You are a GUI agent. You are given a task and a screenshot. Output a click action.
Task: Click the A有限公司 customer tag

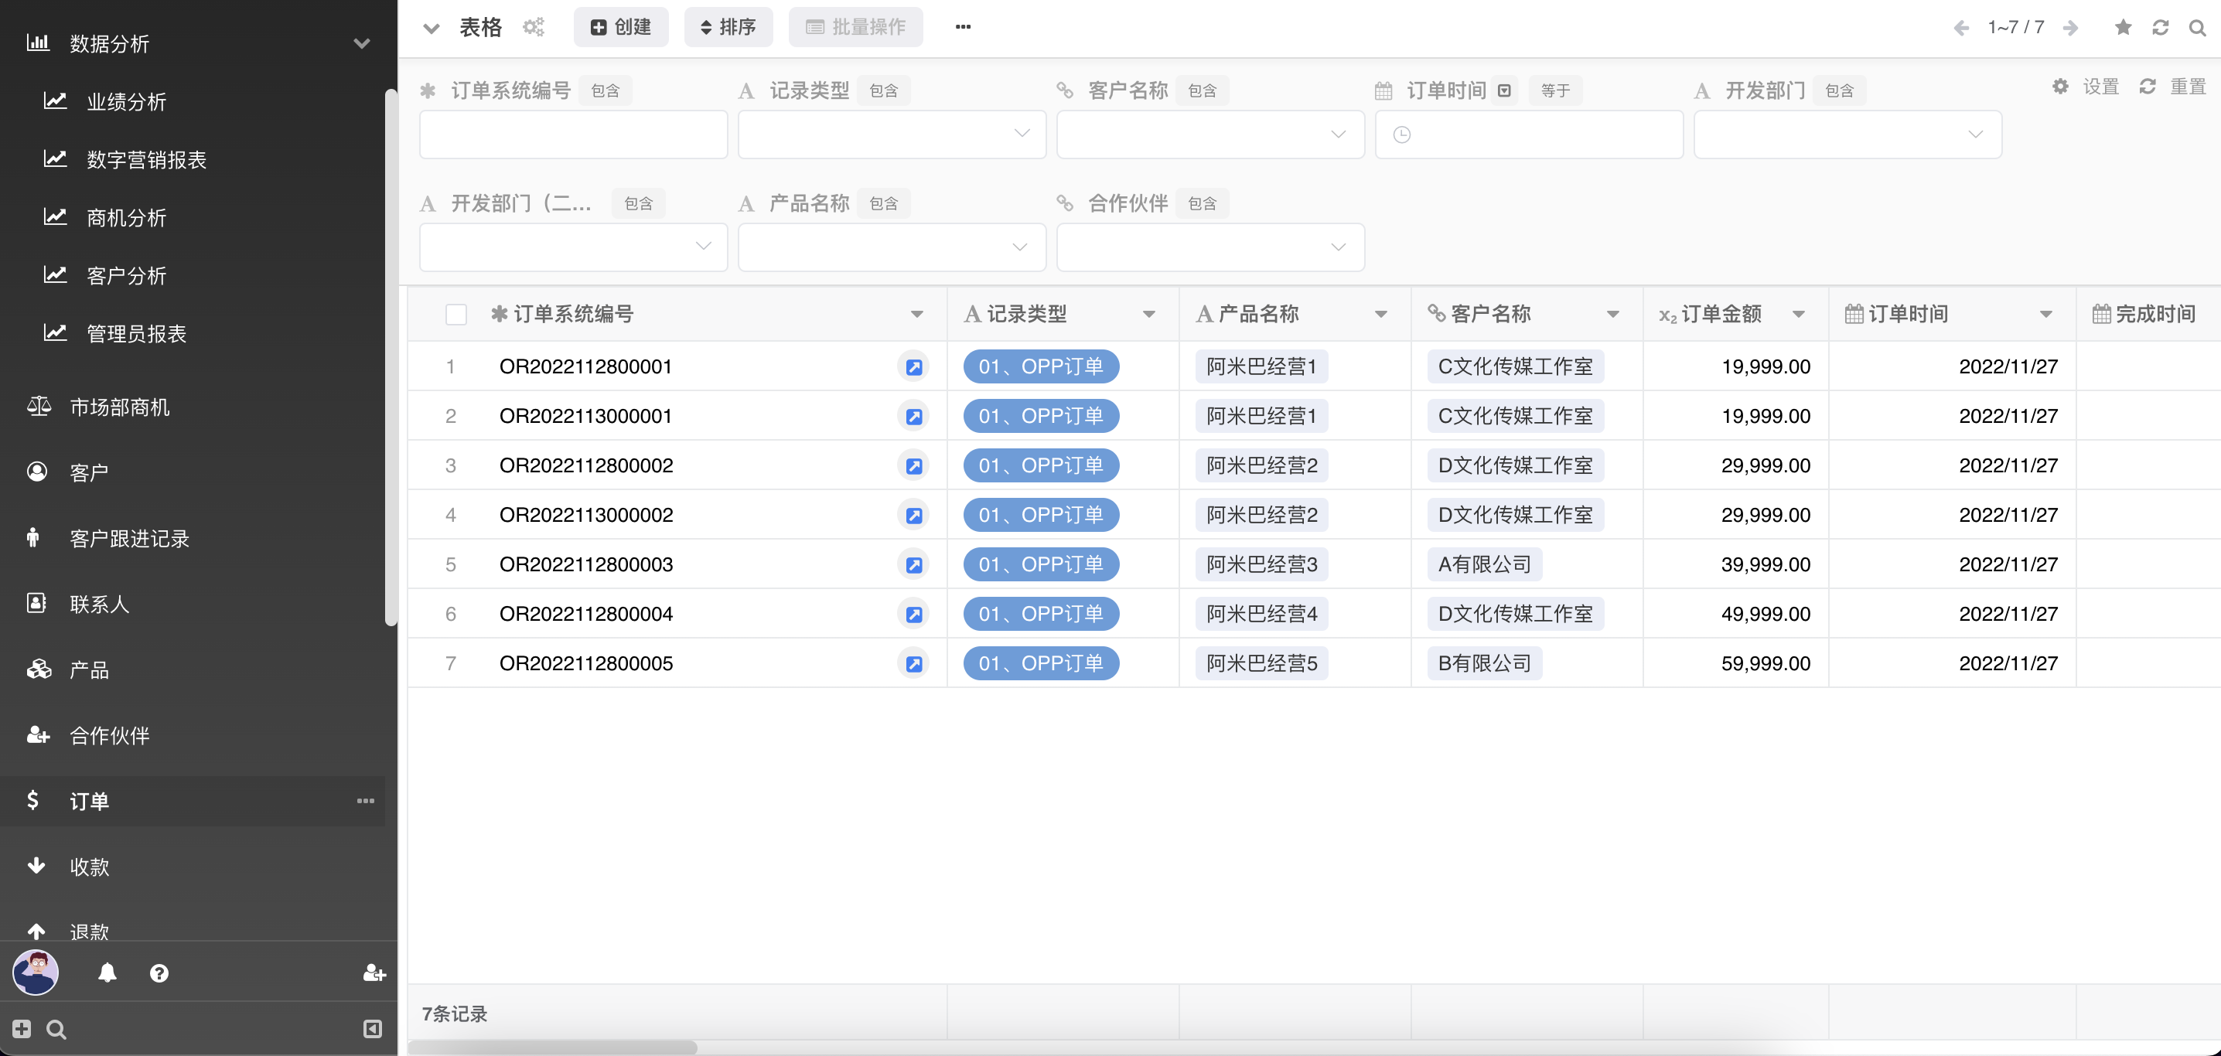pos(1485,564)
